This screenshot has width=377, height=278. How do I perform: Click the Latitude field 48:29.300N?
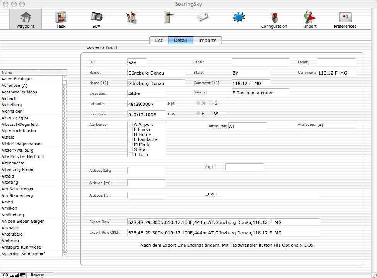146,104
